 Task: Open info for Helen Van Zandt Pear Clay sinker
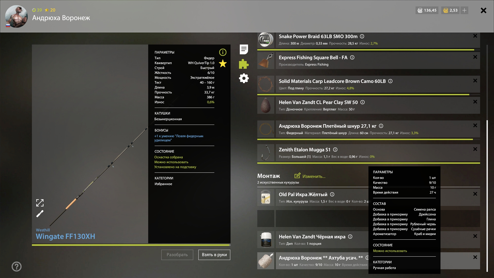click(x=363, y=102)
